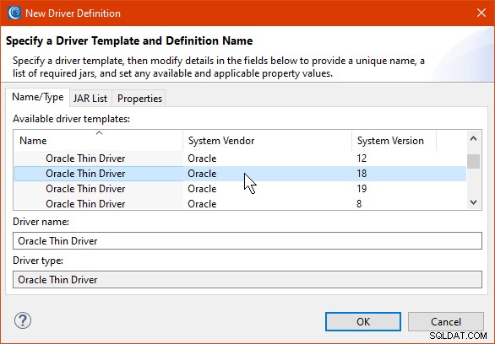Select Oracle Thin Driver version 12 row

(240, 159)
